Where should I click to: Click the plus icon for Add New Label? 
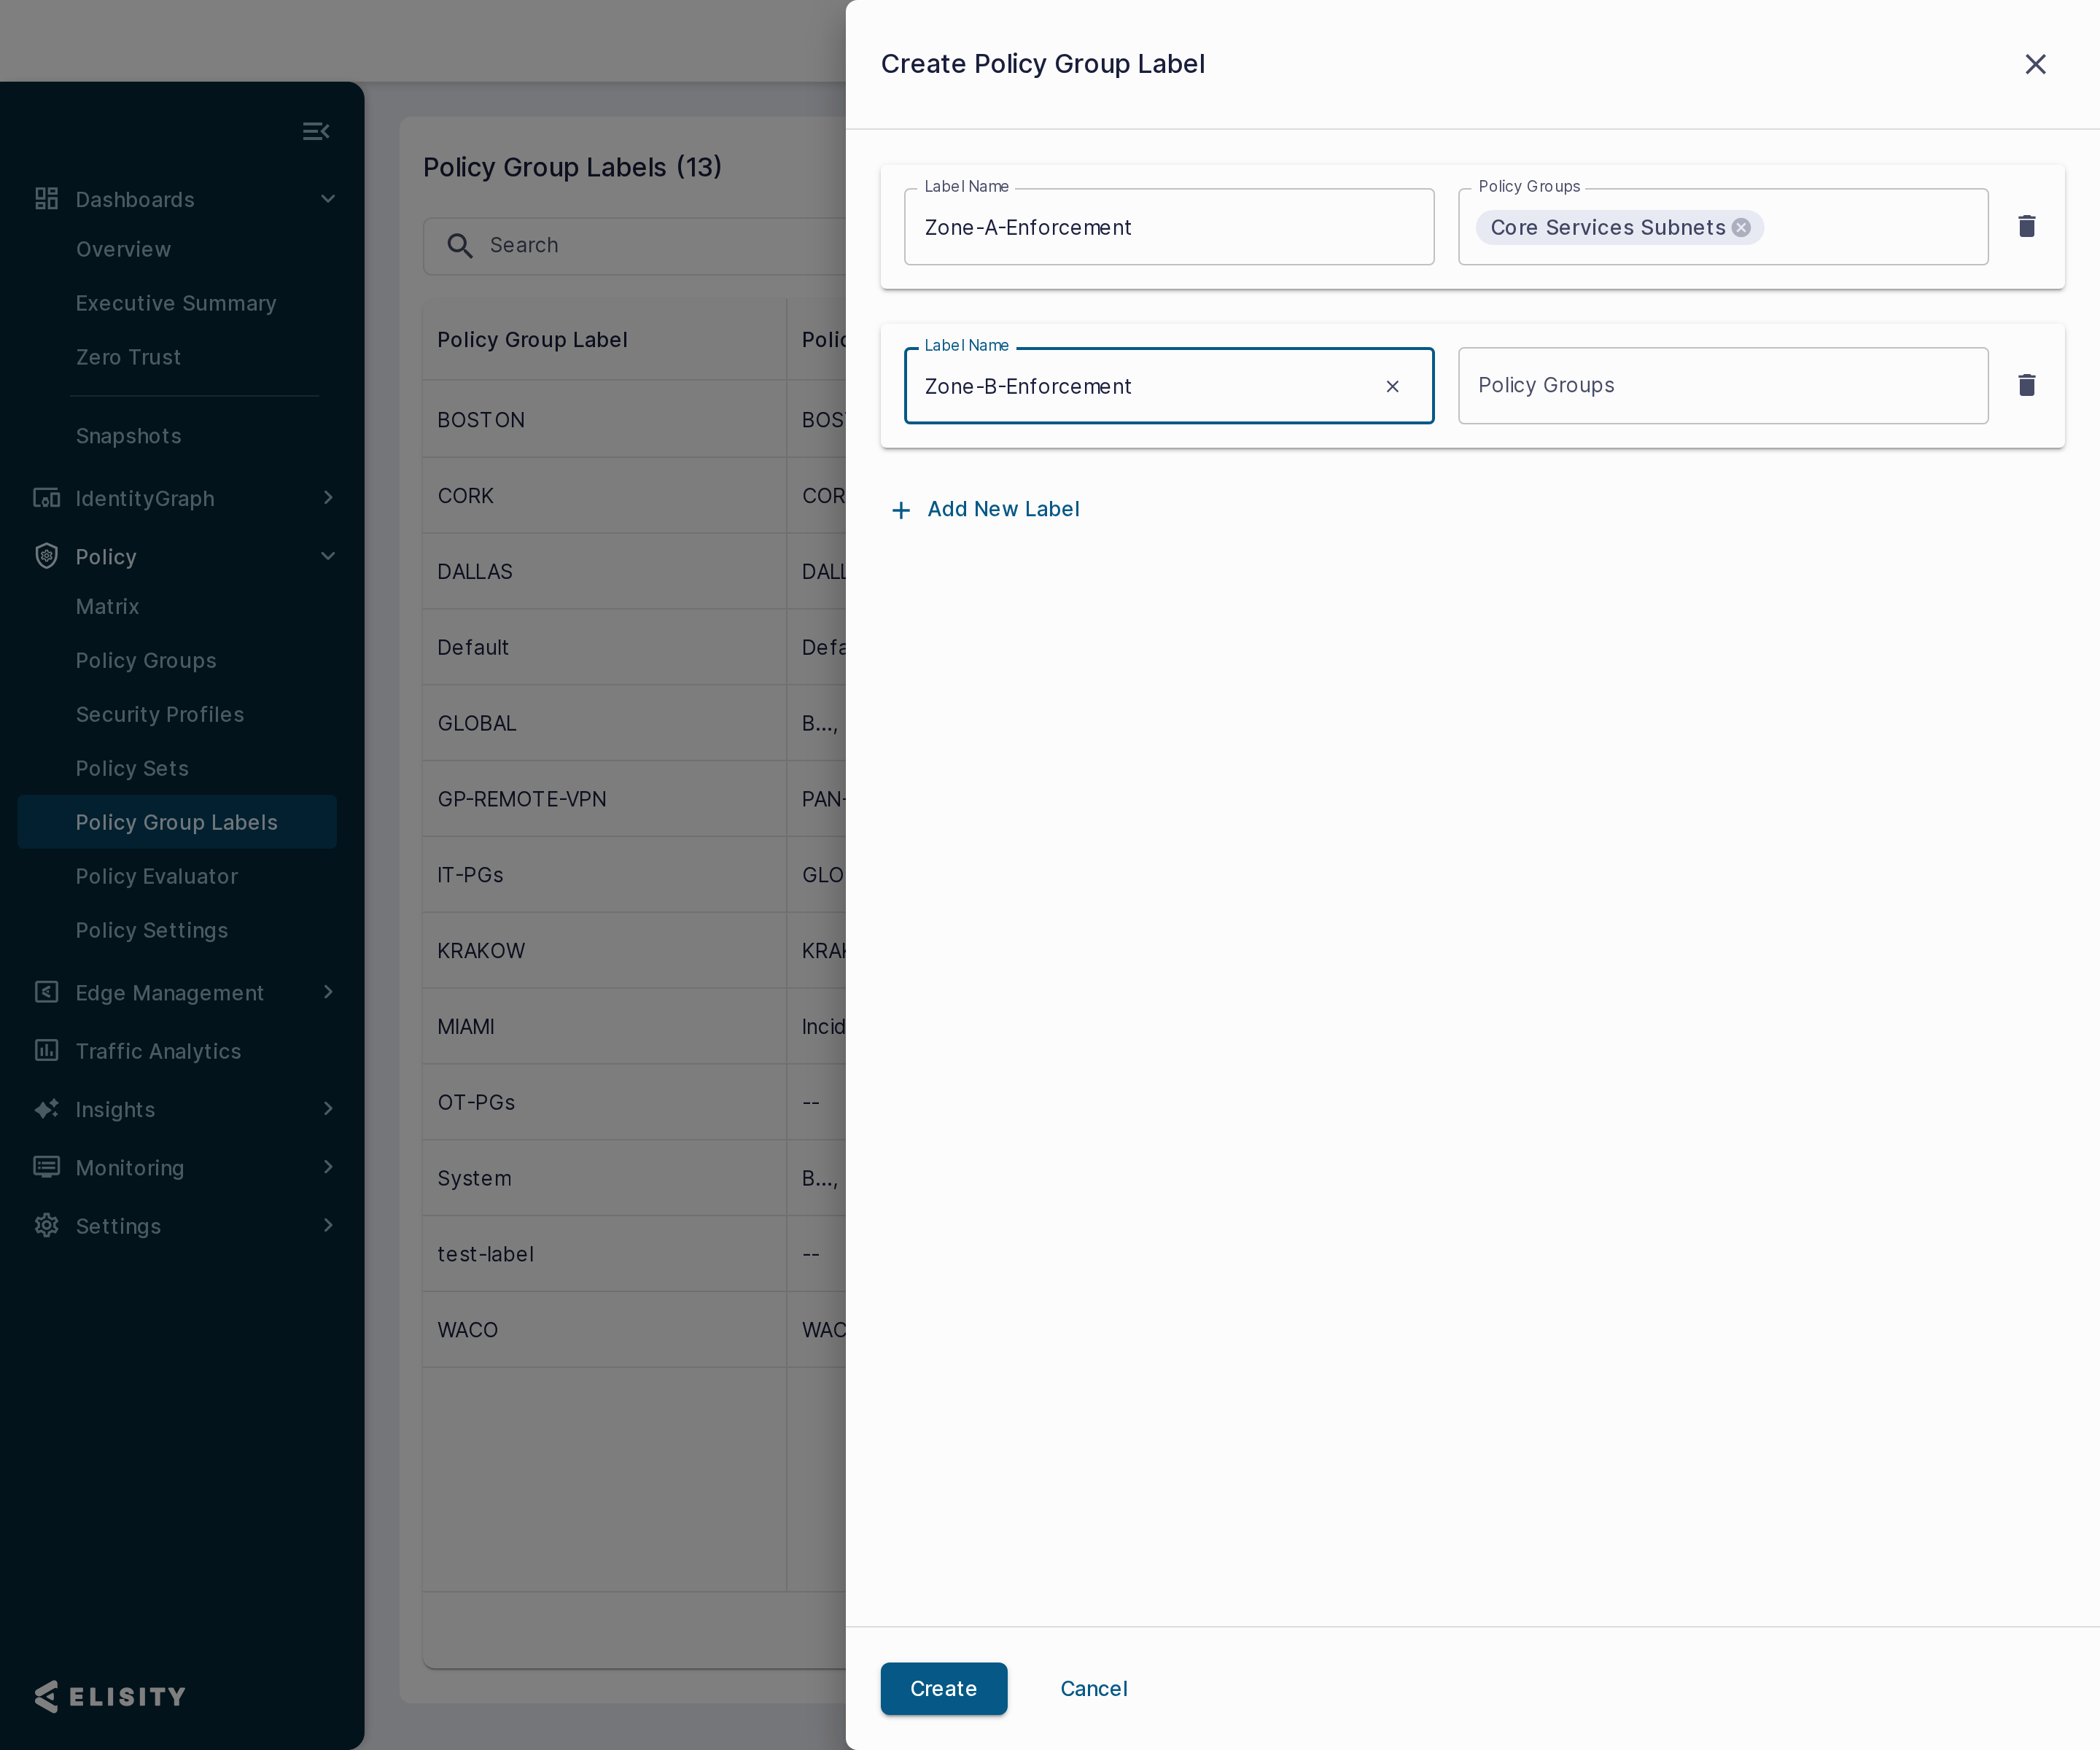point(901,510)
